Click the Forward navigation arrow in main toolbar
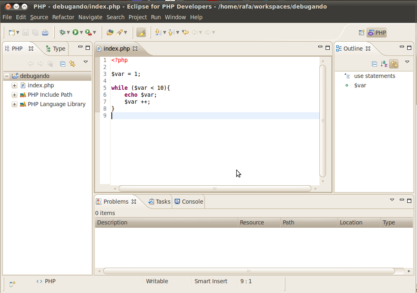 208,32
